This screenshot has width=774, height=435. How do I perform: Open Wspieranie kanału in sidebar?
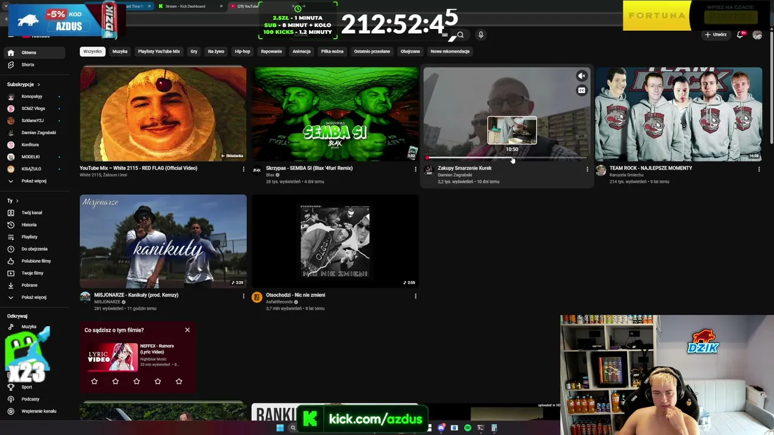tap(33, 411)
